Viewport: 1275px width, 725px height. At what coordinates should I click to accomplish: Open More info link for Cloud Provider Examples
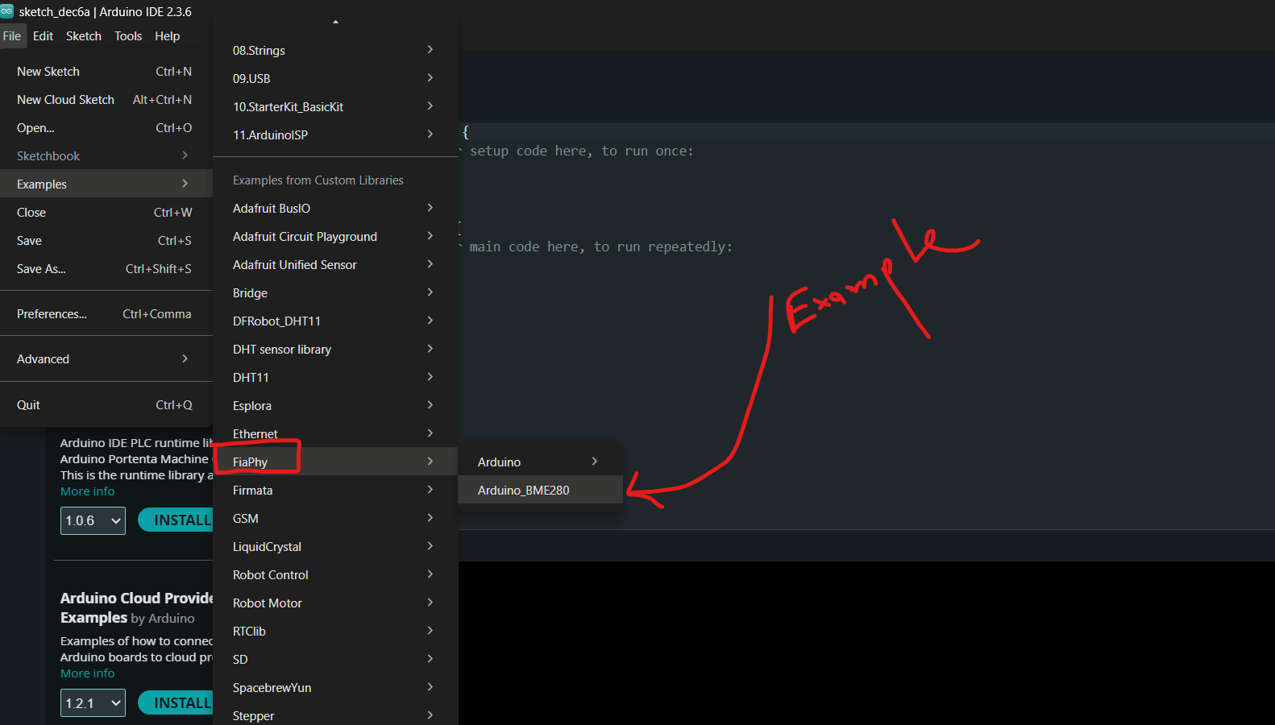(x=87, y=673)
